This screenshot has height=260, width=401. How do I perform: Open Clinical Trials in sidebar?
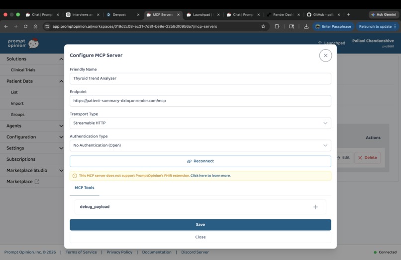coord(23,70)
